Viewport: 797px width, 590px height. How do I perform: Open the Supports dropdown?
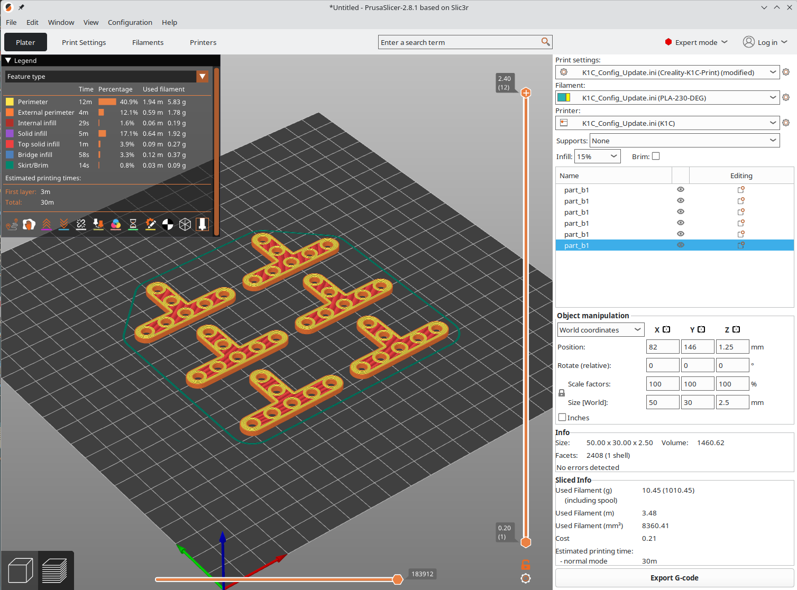pyautogui.click(x=684, y=141)
